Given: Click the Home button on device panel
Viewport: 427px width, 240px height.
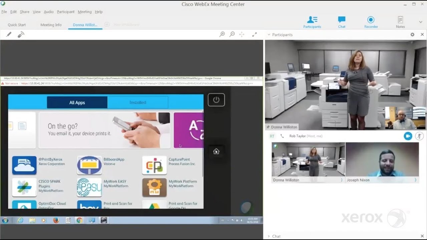Looking at the screenshot, I should point(216,151).
